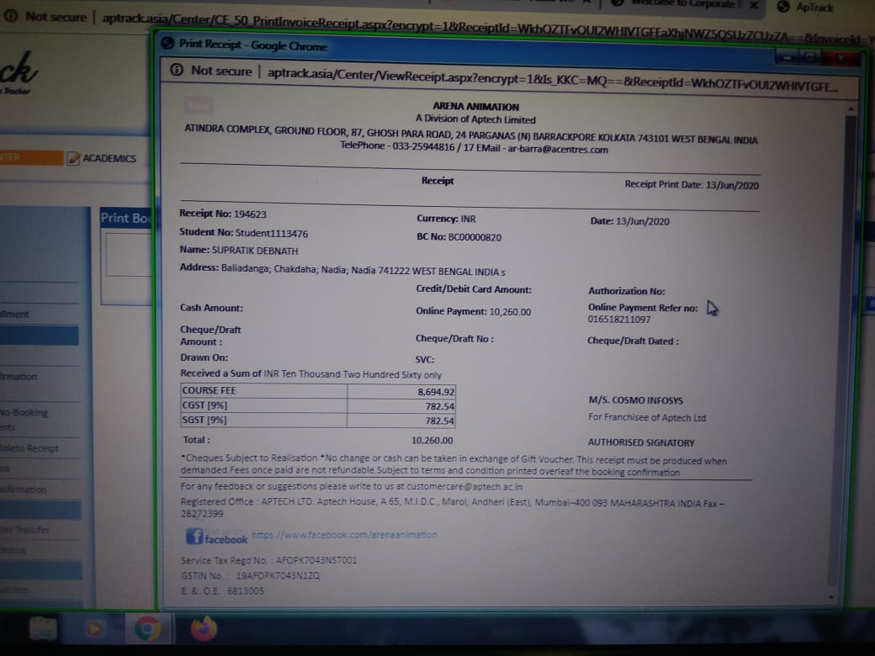The height and width of the screenshot is (656, 875).
Task: Click the Google Chrome taskbar icon
Action: [147, 629]
